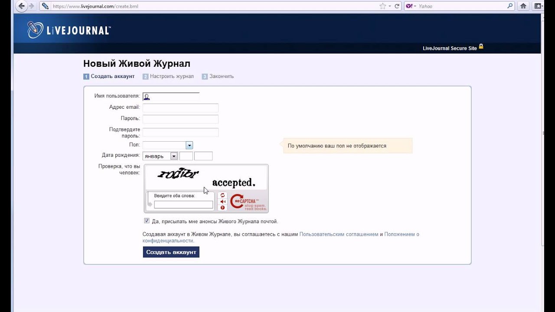Open the birth month dropdown showing январь
This screenshot has width=555, height=312.
pos(160,156)
